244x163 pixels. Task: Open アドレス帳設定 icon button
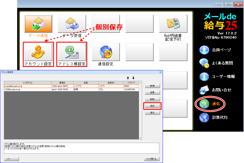72,52
